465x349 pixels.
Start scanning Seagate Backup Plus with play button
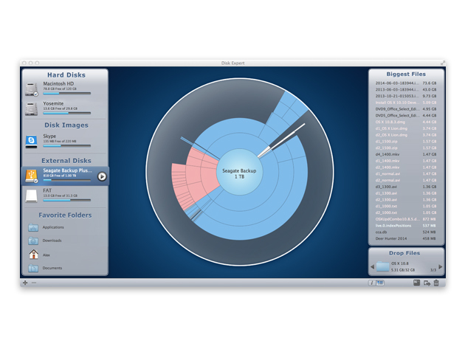coord(102,176)
